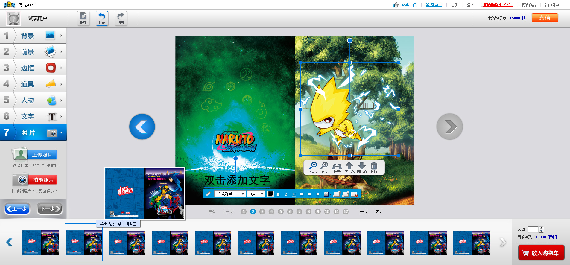
Task: Align text left in the text toolbar
Action: pyautogui.click(x=302, y=194)
